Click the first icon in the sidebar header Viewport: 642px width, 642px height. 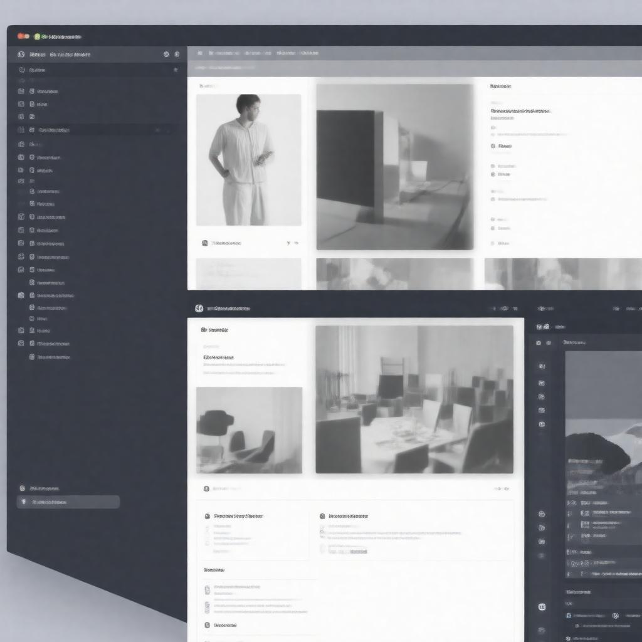[21, 55]
